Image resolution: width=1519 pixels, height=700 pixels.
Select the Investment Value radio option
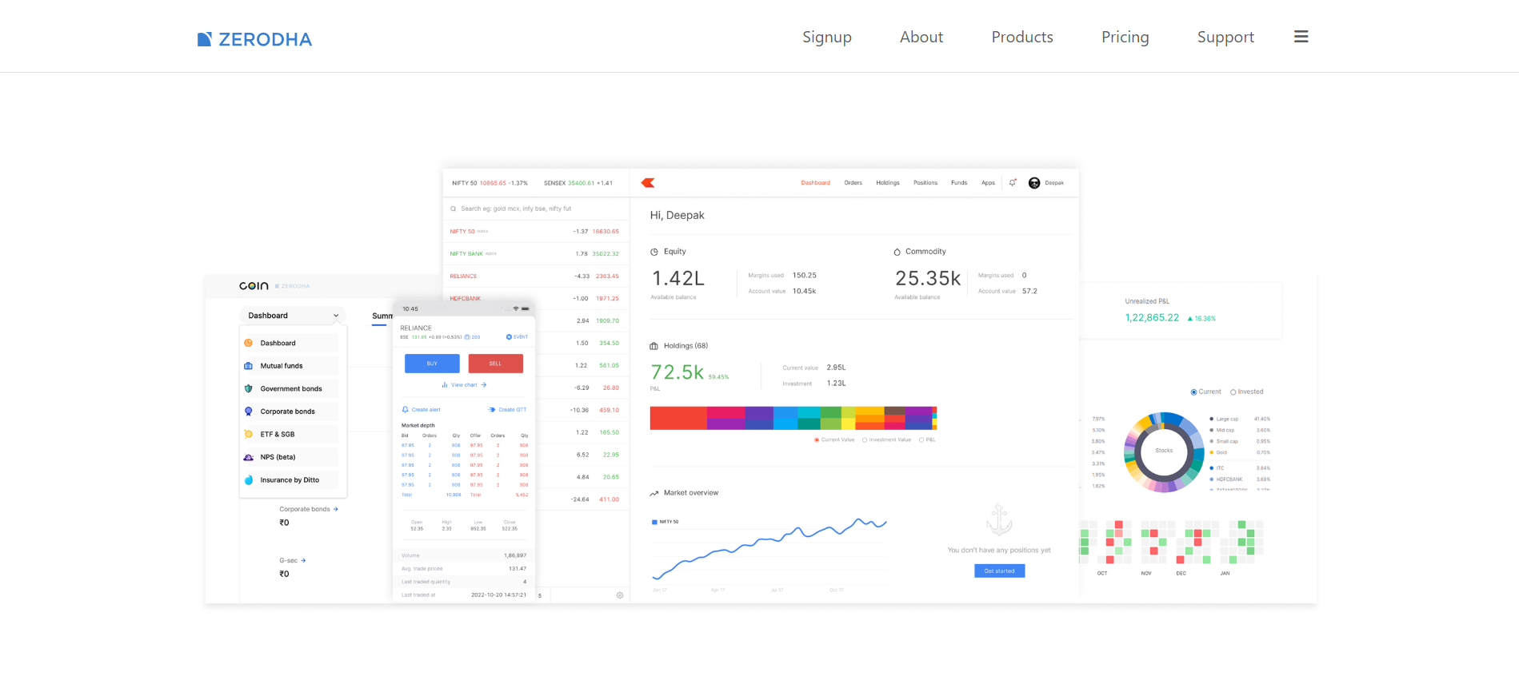pos(865,439)
